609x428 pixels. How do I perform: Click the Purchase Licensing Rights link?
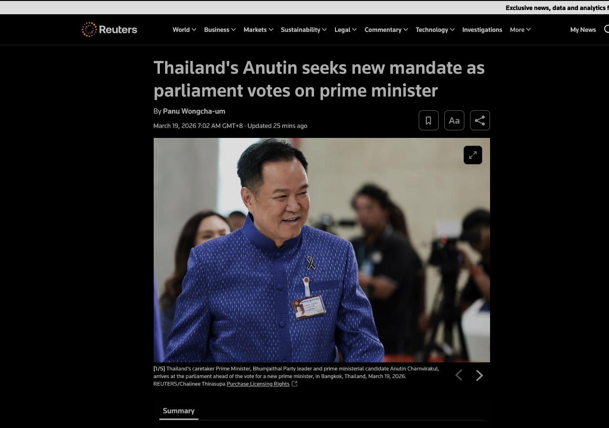coord(258,384)
